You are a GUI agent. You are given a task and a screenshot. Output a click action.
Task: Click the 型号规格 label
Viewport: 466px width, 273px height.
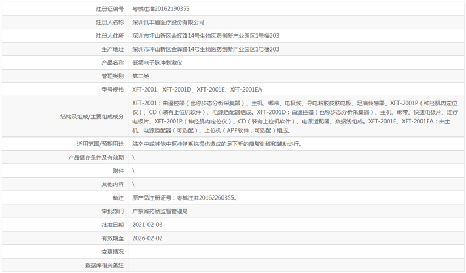coord(112,90)
